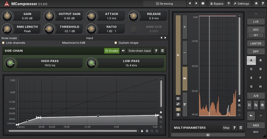Select the L+R channel mode button
This screenshot has width=267, height=139.
[x=256, y=22]
